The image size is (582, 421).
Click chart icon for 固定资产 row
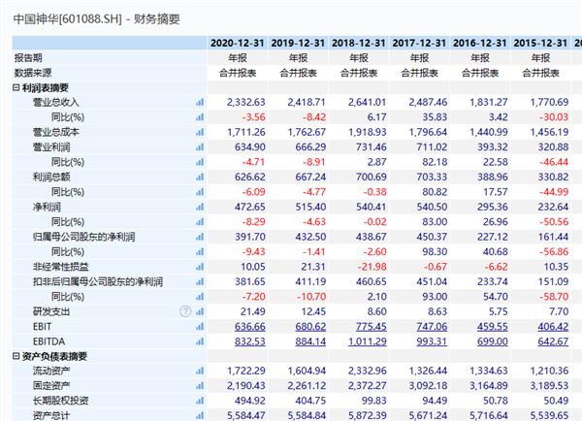coord(200,386)
